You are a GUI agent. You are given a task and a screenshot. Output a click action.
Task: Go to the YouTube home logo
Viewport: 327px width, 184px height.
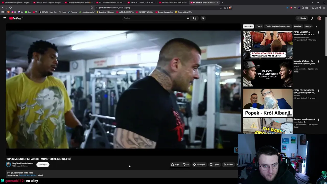[x=16, y=18]
